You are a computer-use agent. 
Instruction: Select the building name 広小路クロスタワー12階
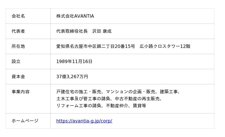click(x=165, y=47)
